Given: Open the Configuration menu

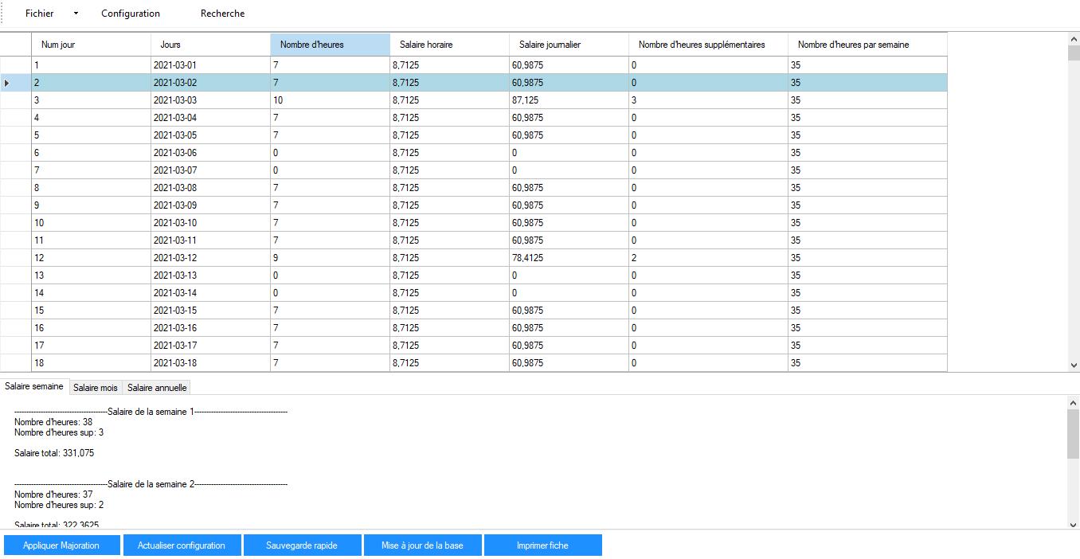Looking at the screenshot, I should tap(131, 14).
